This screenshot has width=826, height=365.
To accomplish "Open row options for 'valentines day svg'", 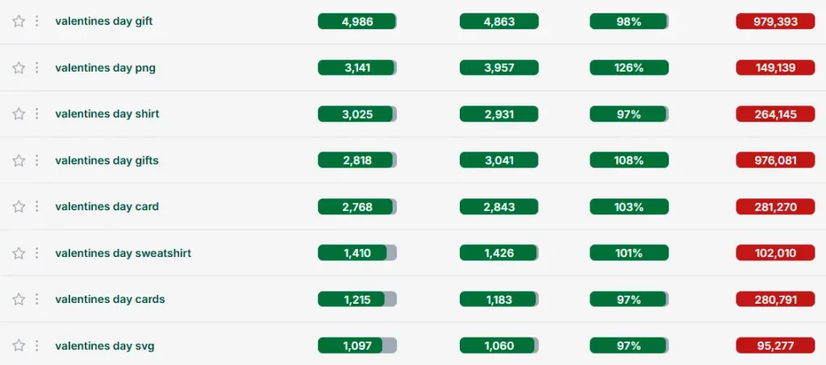I will (x=36, y=346).
